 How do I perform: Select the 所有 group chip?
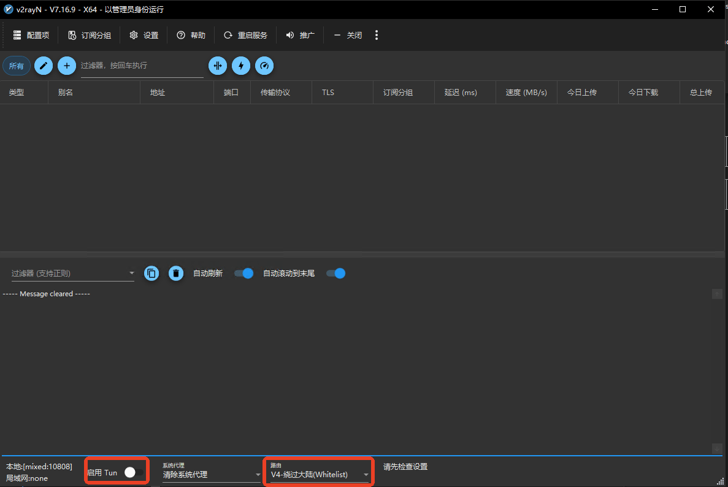[17, 66]
